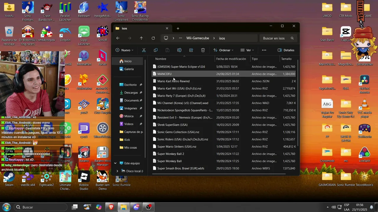
Task: Open Parallel Launcher desktop shortcut
Action: (x=65, y=12)
